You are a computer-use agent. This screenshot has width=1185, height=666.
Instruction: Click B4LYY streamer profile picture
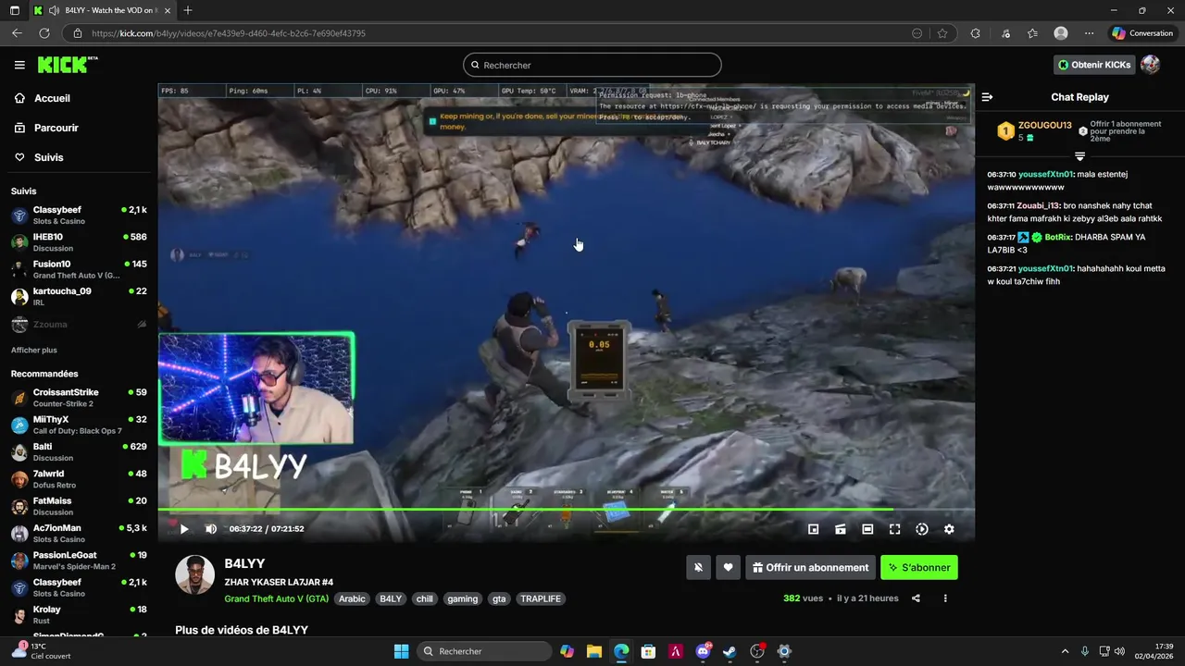[195, 575]
